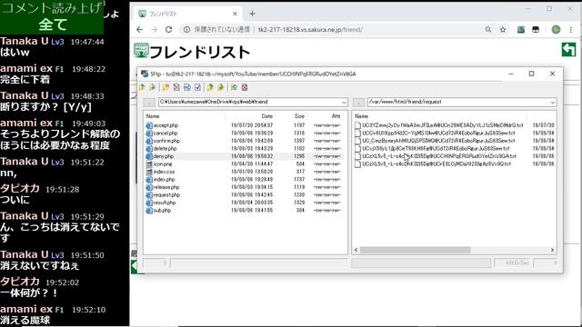Click the chat comment 断りますか？ [Y/y]

(45, 107)
